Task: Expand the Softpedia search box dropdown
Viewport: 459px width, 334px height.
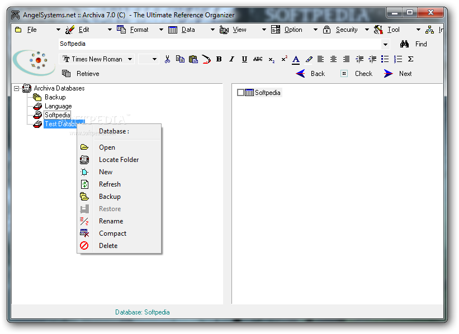Action: 385,44
